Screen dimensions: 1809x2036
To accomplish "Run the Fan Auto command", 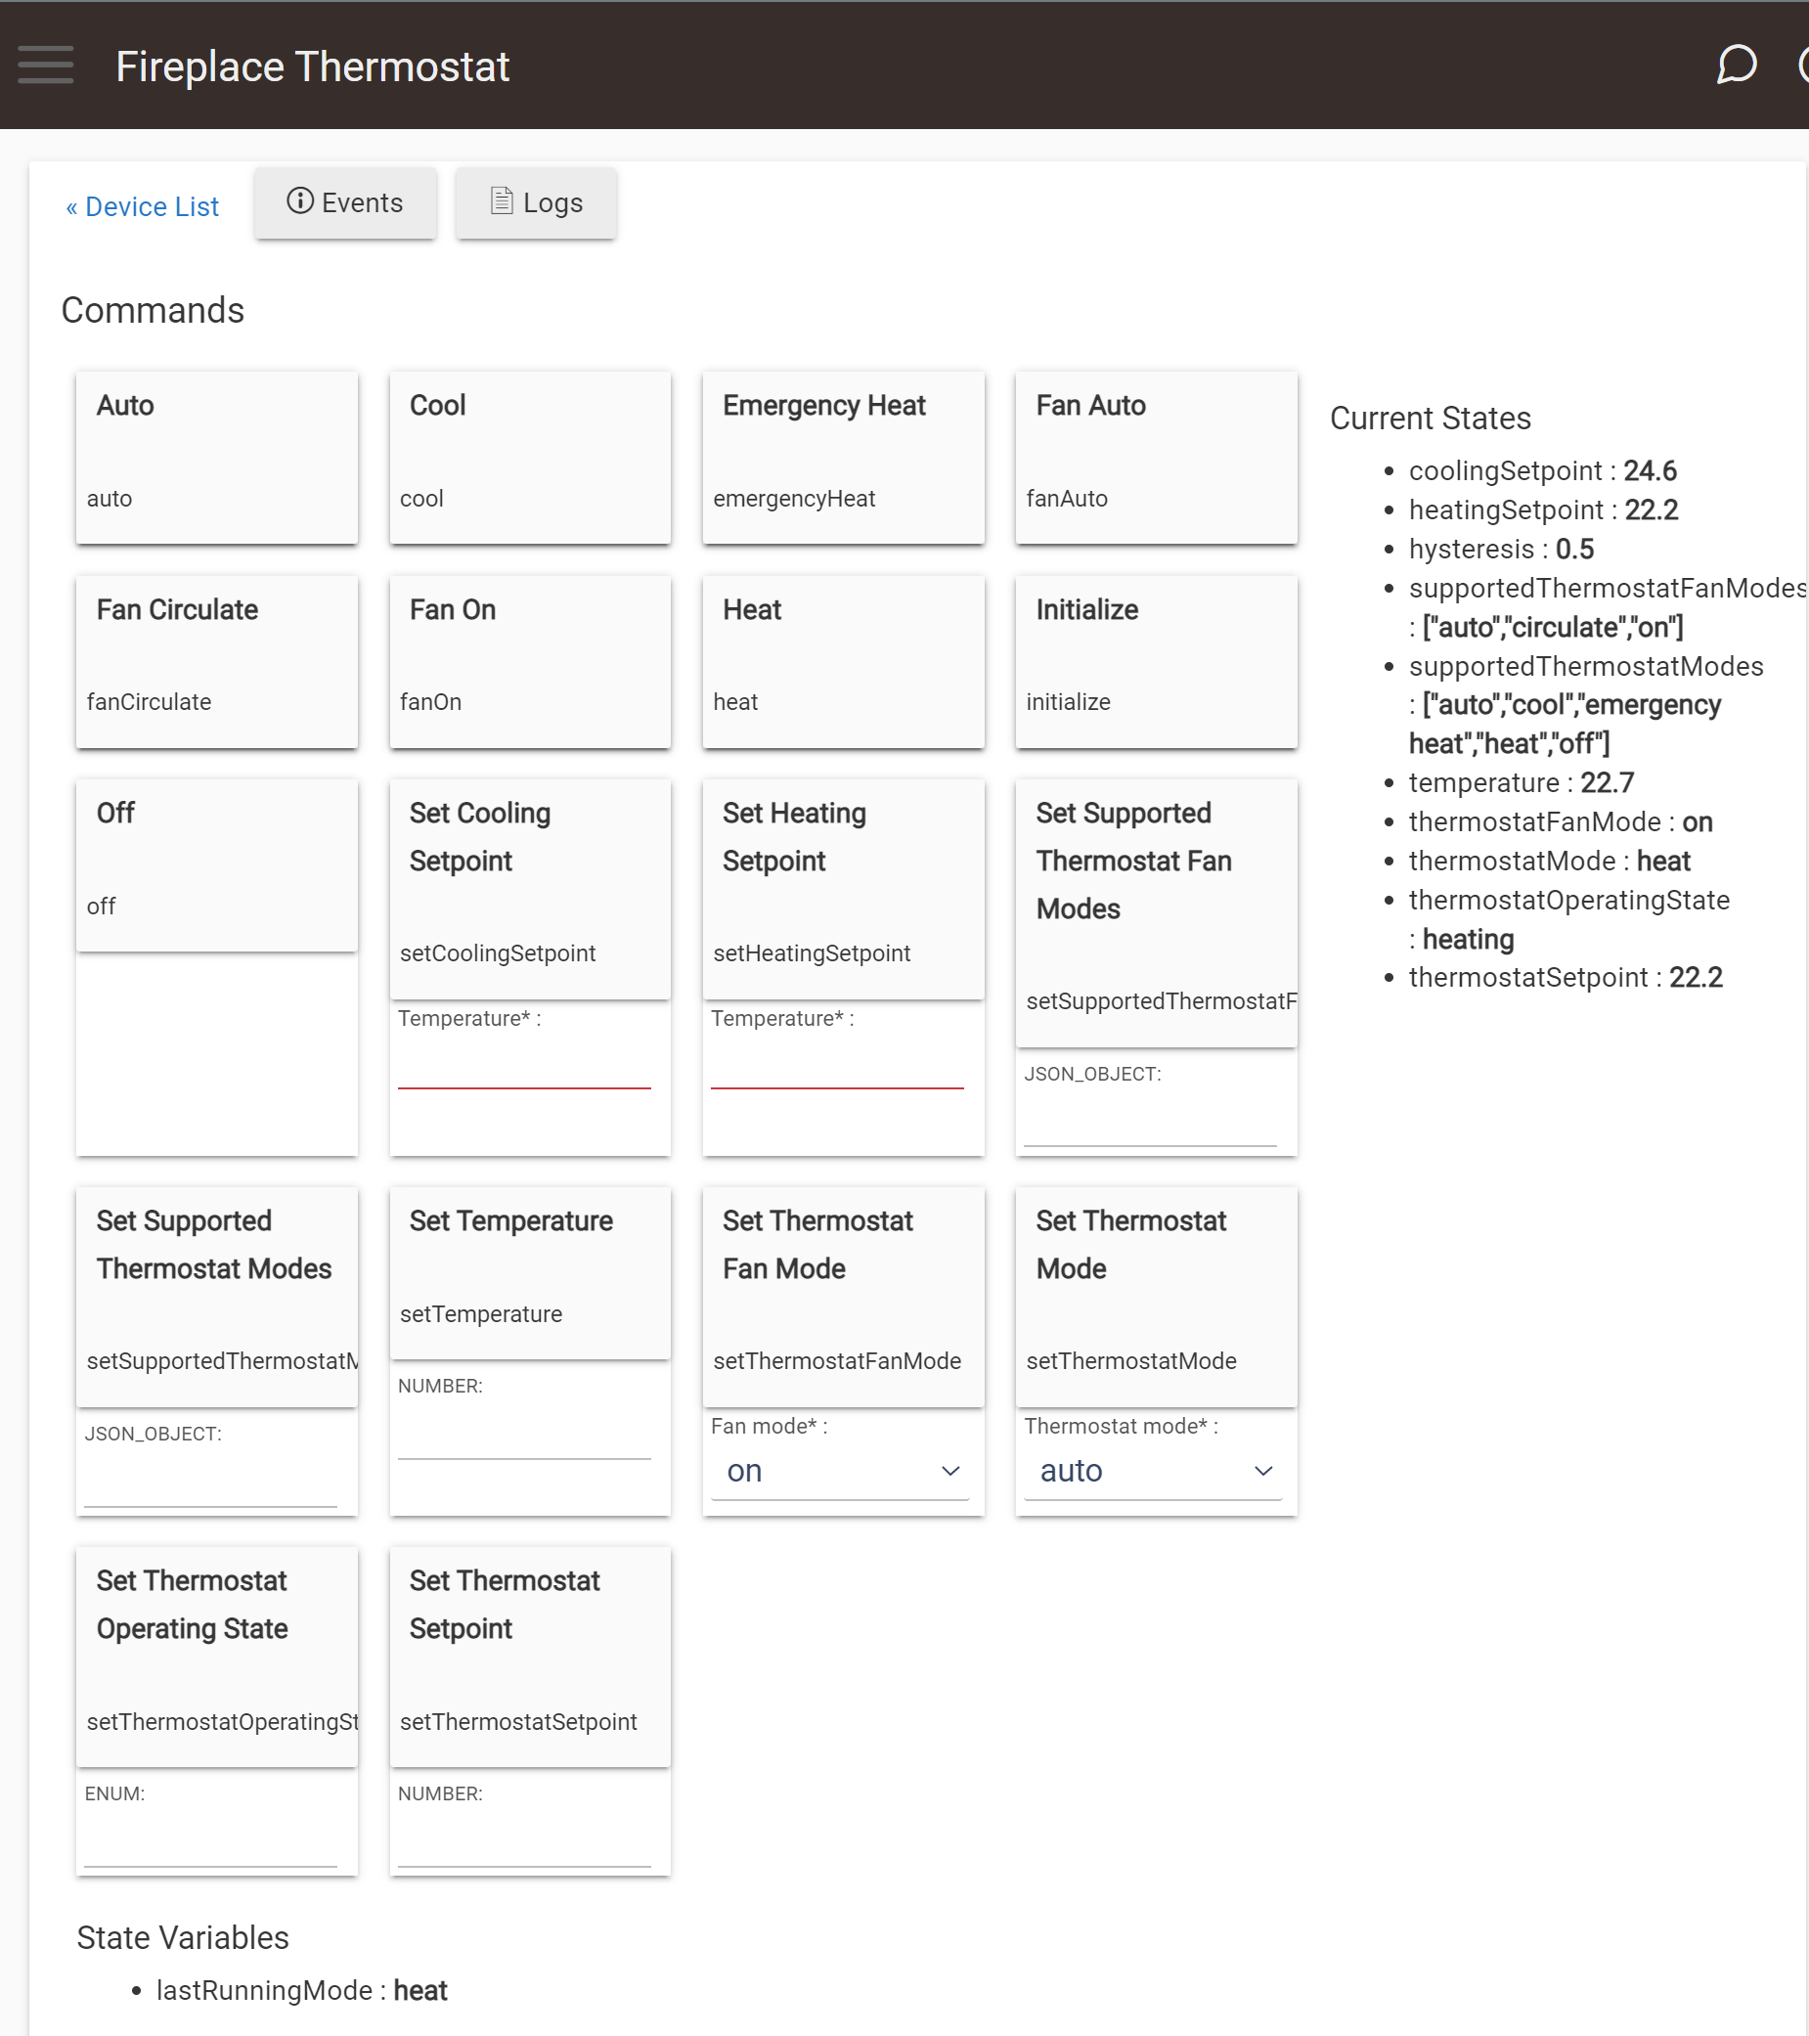I will (1157, 459).
